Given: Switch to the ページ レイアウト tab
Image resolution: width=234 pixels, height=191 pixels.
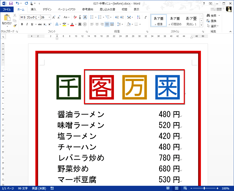Looking at the screenshot, I should (x=67, y=9).
